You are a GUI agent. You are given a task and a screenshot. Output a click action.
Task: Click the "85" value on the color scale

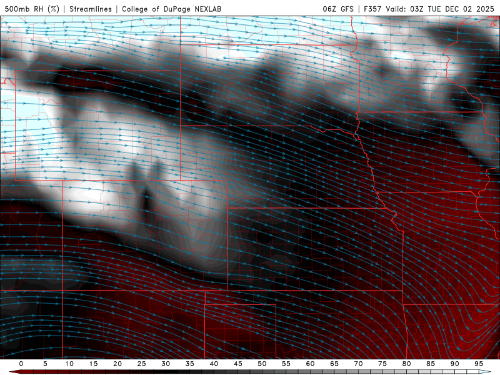pos(431,364)
